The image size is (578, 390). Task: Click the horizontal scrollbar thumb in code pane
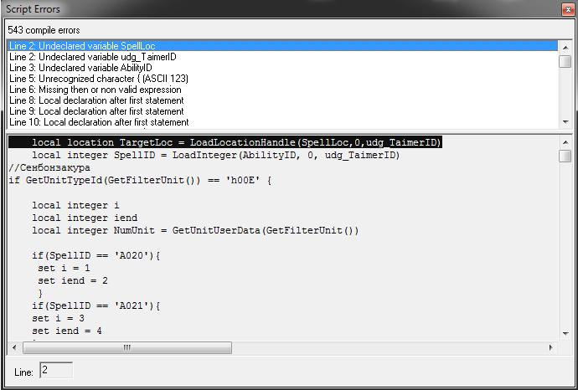(x=127, y=347)
